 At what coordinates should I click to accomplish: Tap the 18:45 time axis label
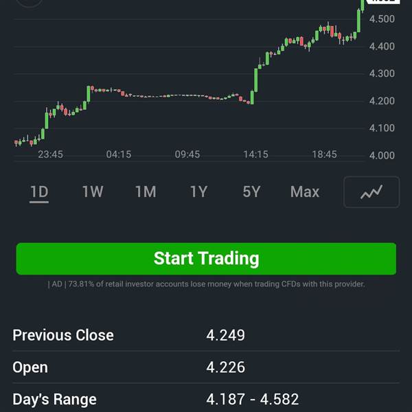pos(324,154)
